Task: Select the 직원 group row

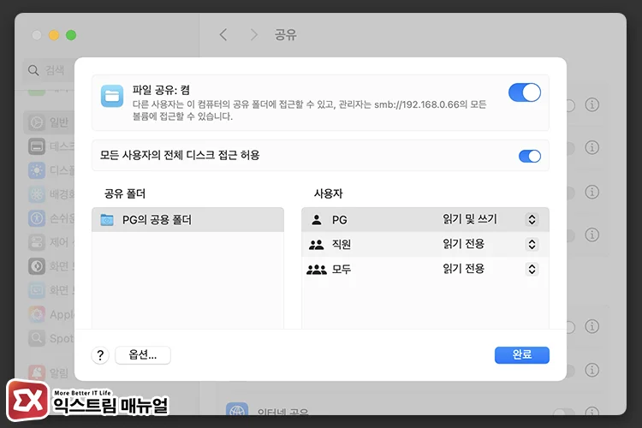Action: point(425,245)
